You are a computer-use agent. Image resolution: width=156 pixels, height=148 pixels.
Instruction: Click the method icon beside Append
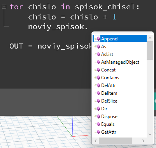coord(97,38)
